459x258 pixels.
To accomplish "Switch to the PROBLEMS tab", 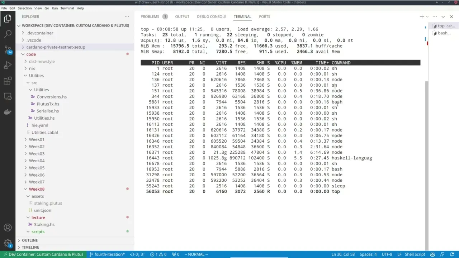I will coord(150,16).
